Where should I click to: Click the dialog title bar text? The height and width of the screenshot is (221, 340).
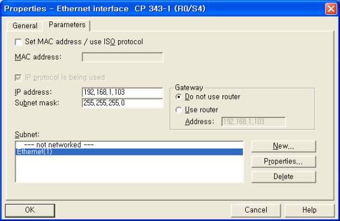click(104, 9)
